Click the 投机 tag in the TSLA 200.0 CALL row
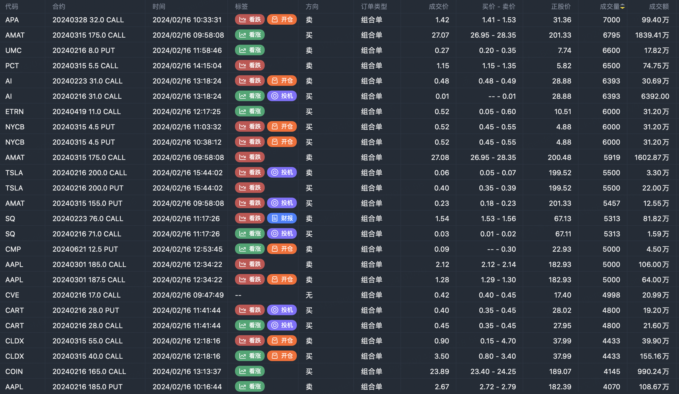Image resolution: width=679 pixels, height=394 pixels. click(x=282, y=173)
